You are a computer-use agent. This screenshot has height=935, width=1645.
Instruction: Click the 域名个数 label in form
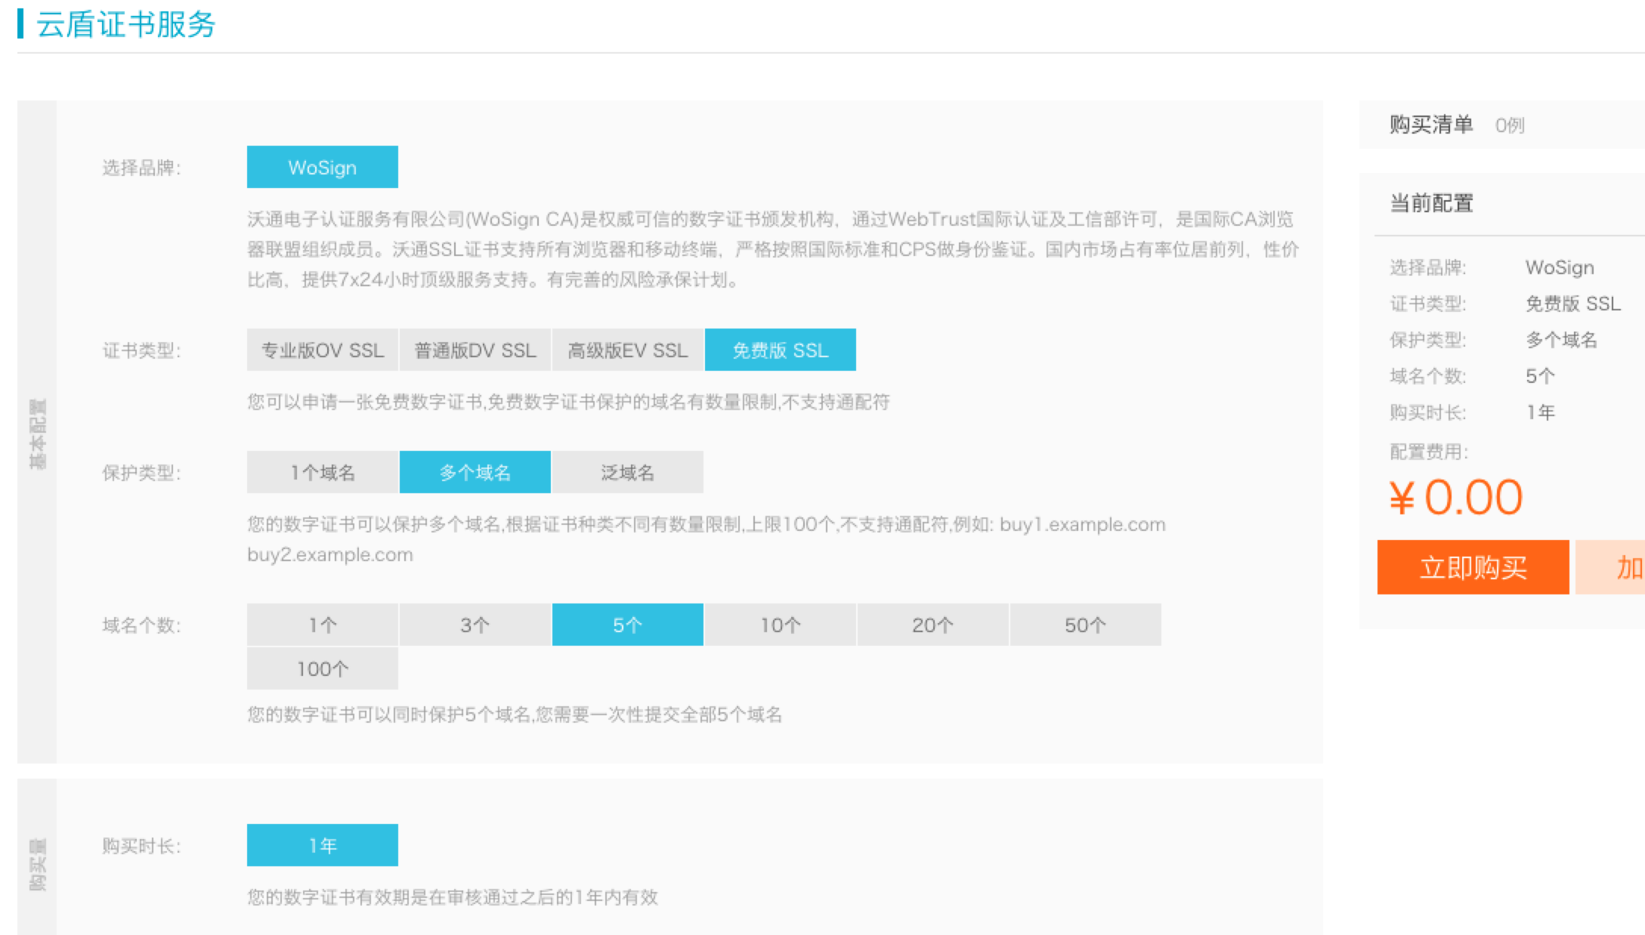[141, 625]
